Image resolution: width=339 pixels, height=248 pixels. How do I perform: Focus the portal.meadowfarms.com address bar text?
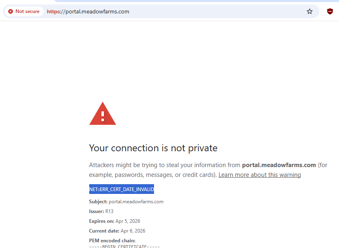(x=97, y=11)
